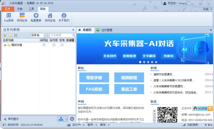The image size is (214, 129).
Task: Toggle 采内容 checkbox for 测试分组
Action: [x=54, y=45]
